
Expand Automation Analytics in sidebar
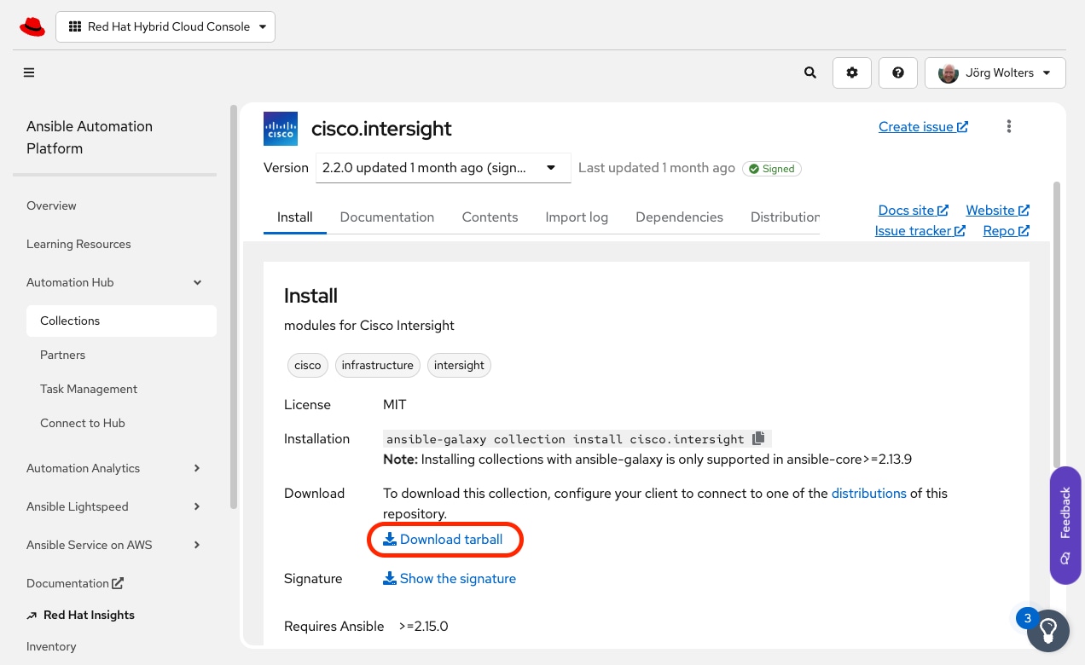point(114,468)
